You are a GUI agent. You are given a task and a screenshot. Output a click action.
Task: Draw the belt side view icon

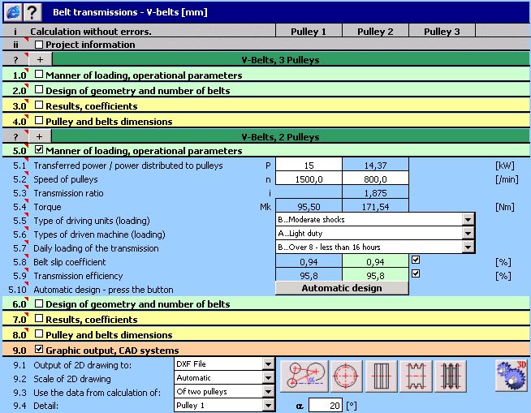coord(381,376)
